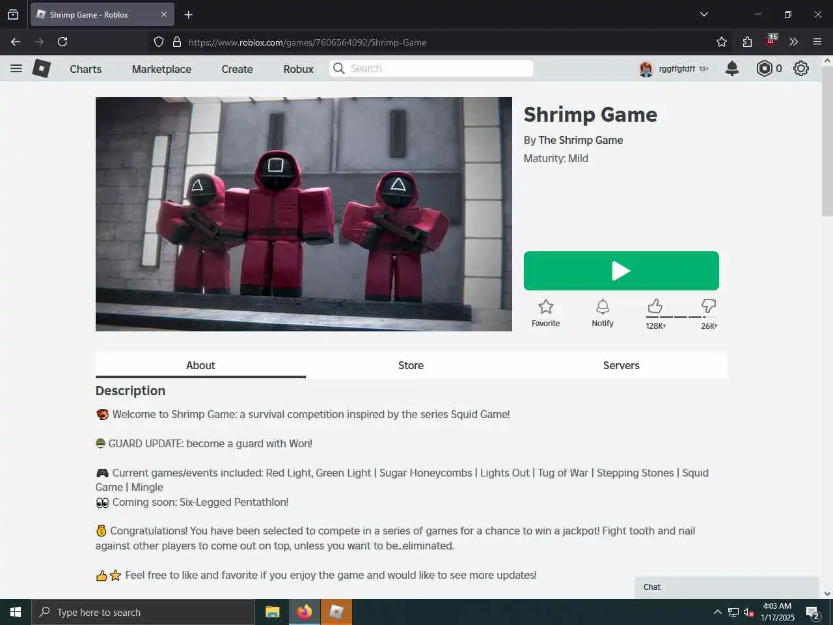833x625 pixels.
Task: Open the Robux balance icon
Action: click(x=764, y=68)
